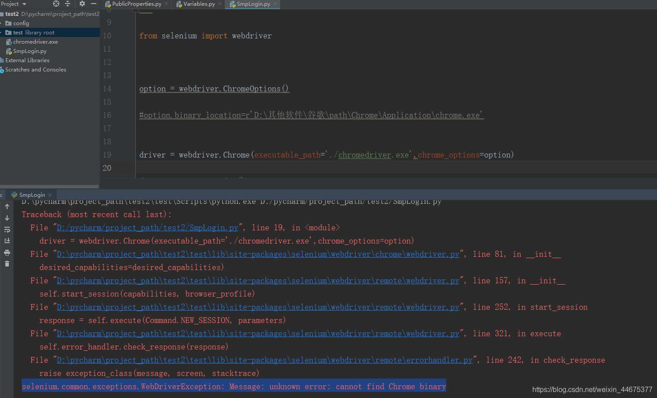The image size is (657, 398).
Task: Clear the run console with trash icon
Action: coord(7,263)
